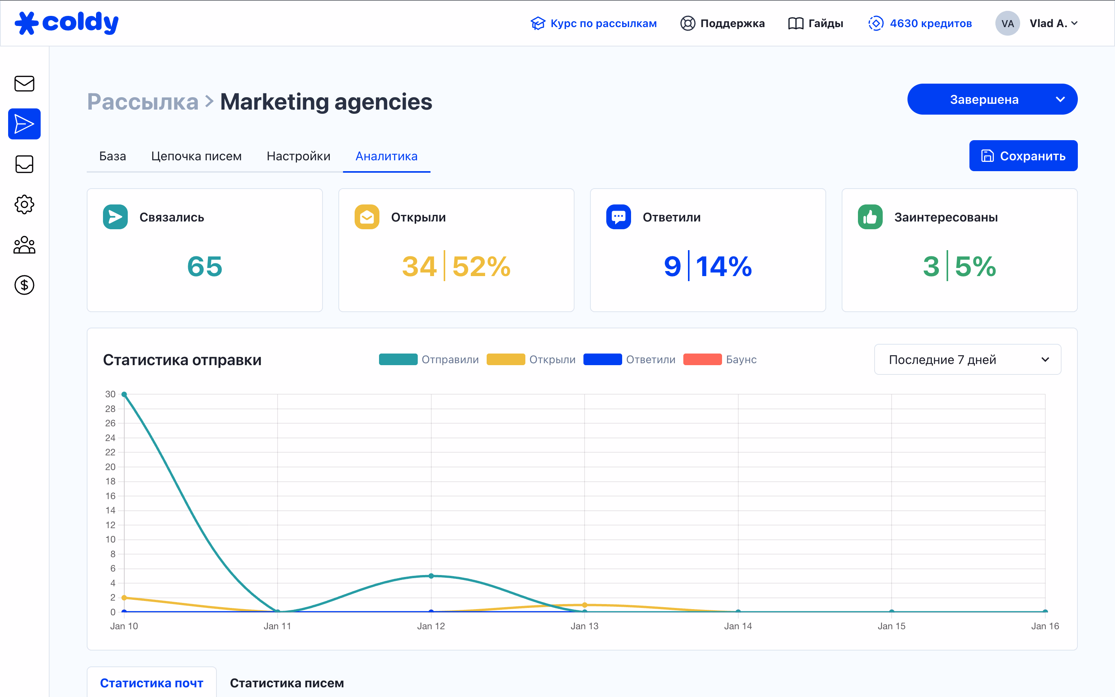This screenshot has height=697, width=1115.
Task: Open the Последние 7 дней period dropdown
Action: 967,360
